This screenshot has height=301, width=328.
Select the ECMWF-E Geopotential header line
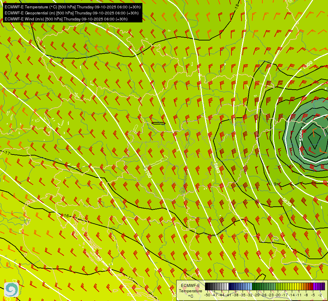(72, 13)
